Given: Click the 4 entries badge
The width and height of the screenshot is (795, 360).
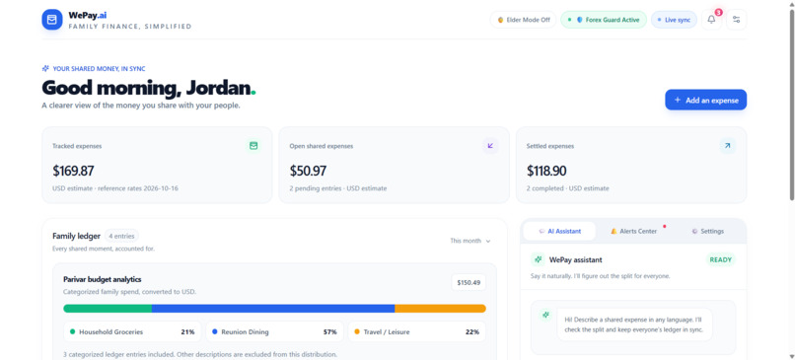Looking at the screenshot, I should click(121, 236).
